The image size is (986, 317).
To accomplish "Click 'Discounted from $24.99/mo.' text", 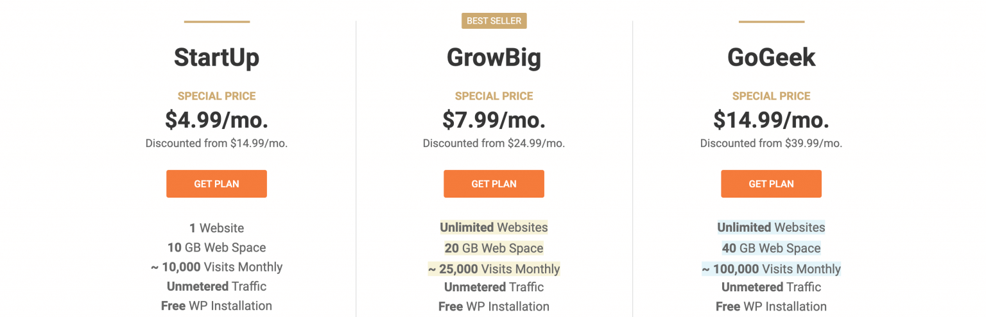I will tap(494, 144).
